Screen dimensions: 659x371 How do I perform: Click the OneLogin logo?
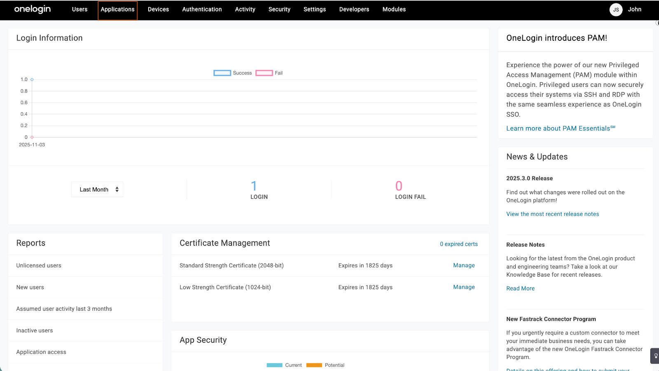[x=33, y=9]
